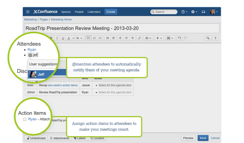Viewport: 244px width, 143px height.
Task: Click the 'Ryan' cell in the Who column
Action: point(85,92)
